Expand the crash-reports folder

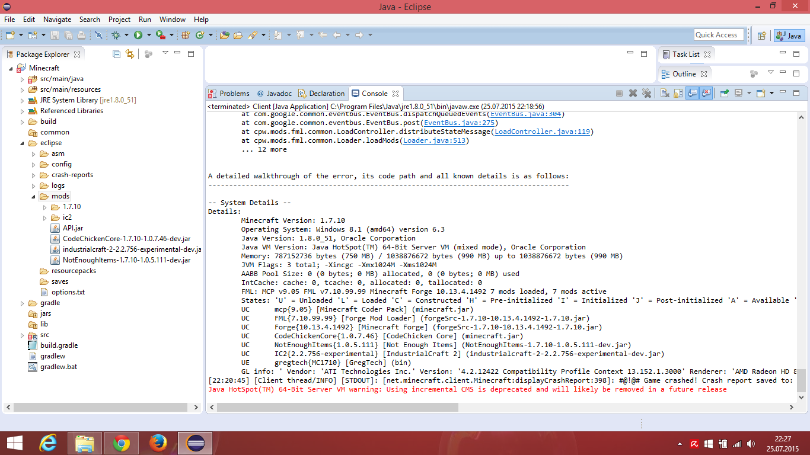[x=34, y=175]
